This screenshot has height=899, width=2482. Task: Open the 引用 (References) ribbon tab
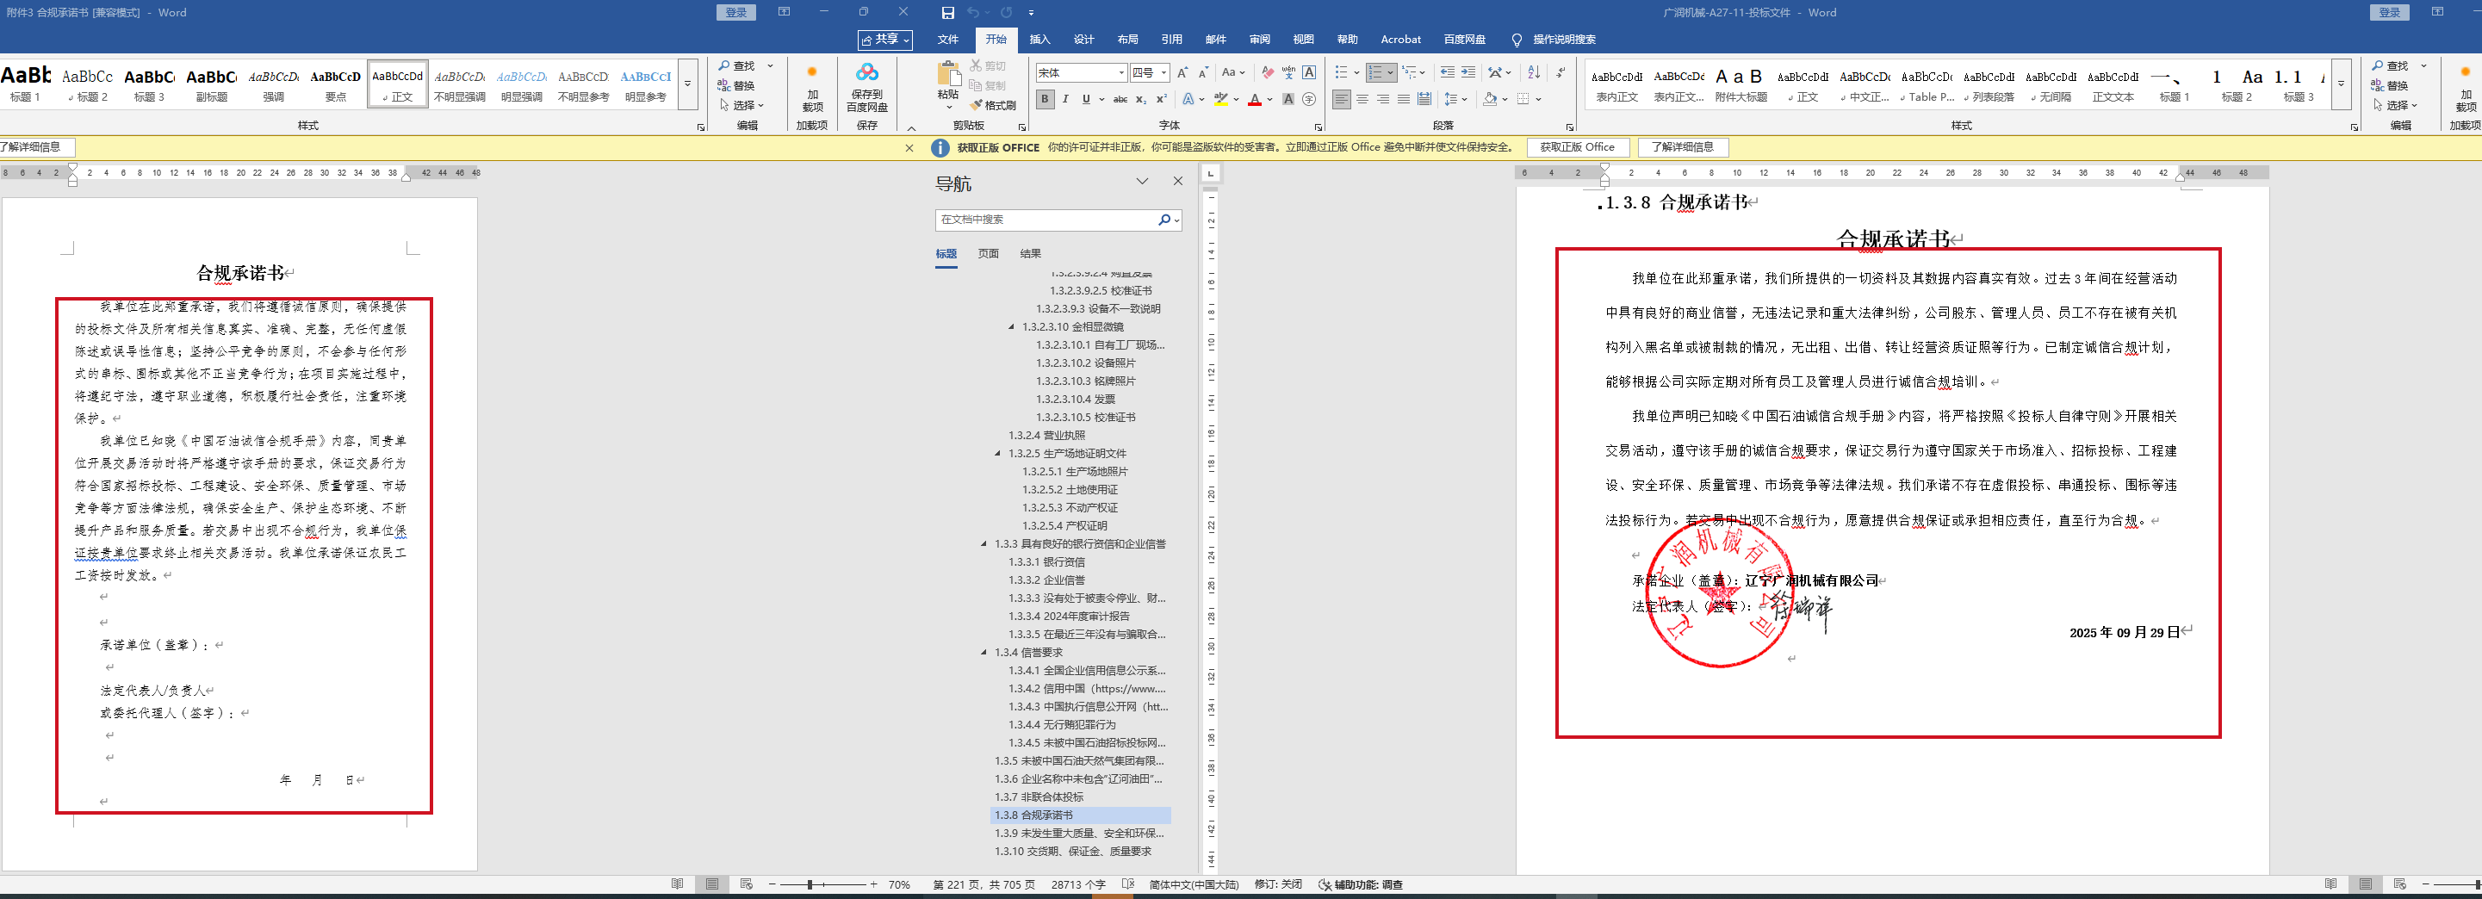tap(1170, 40)
